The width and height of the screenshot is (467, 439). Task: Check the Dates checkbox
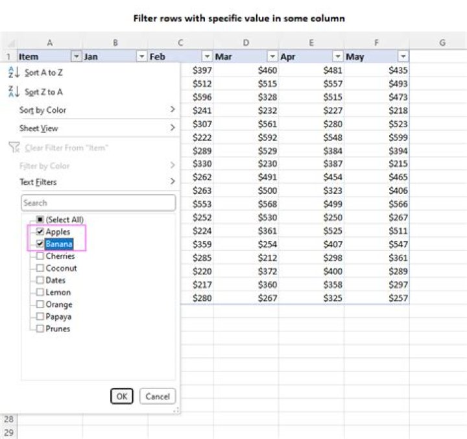click(40, 280)
